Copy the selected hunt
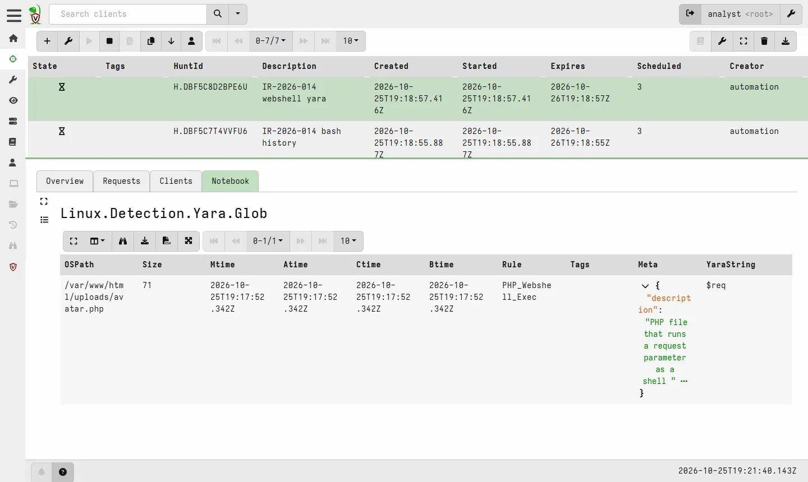808x482 pixels. (150, 41)
